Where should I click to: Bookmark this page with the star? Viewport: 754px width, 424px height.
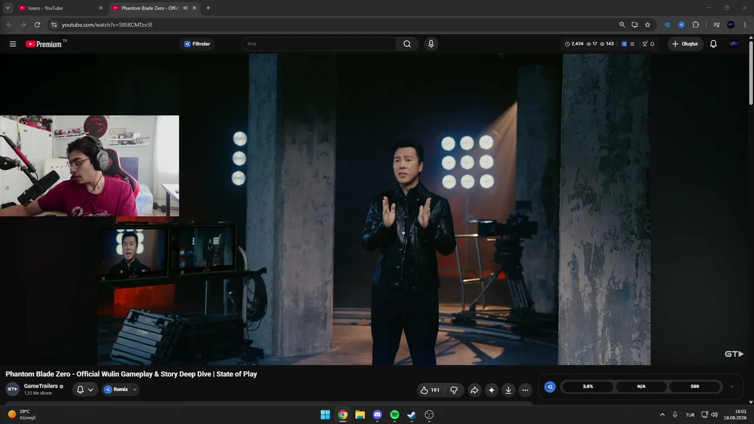(x=647, y=25)
